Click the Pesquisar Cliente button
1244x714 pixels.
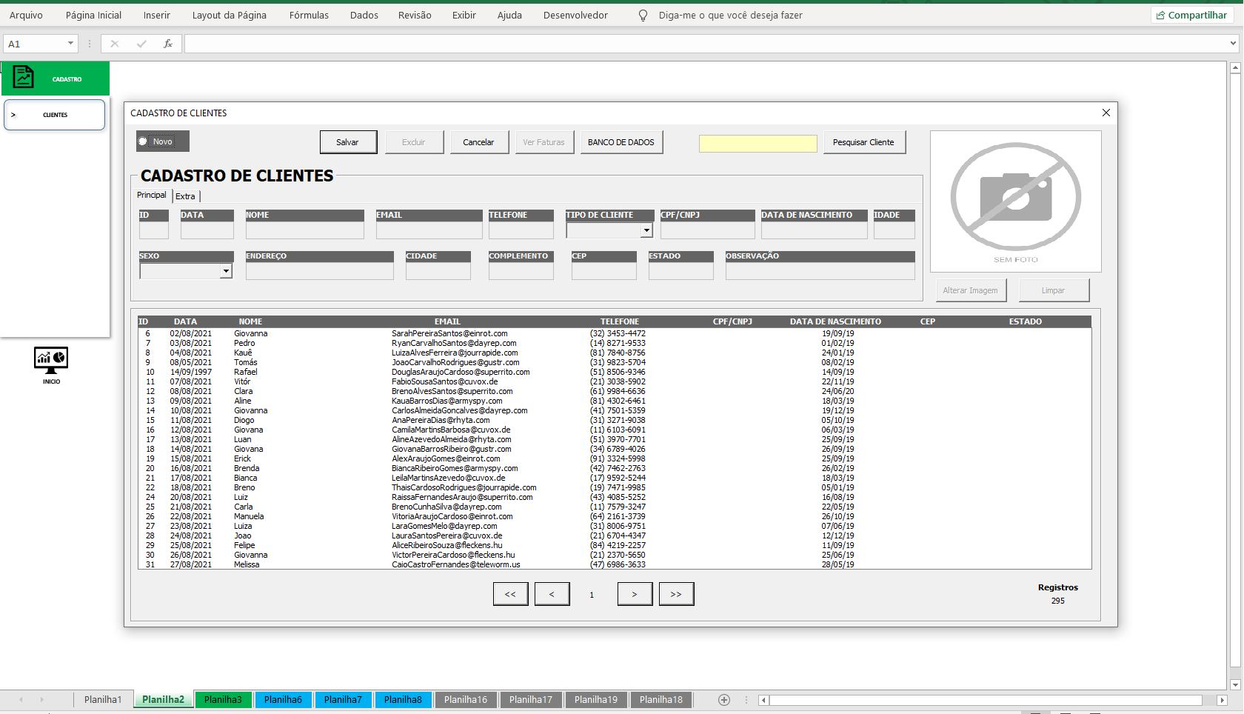pyautogui.click(x=863, y=142)
